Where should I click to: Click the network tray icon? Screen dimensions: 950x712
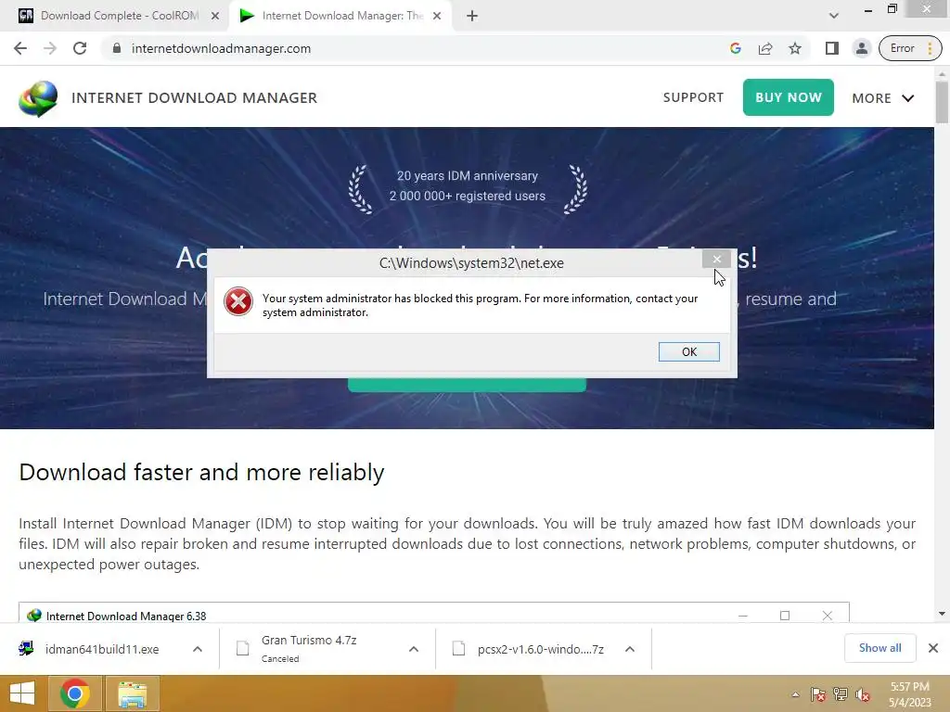(841, 694)
